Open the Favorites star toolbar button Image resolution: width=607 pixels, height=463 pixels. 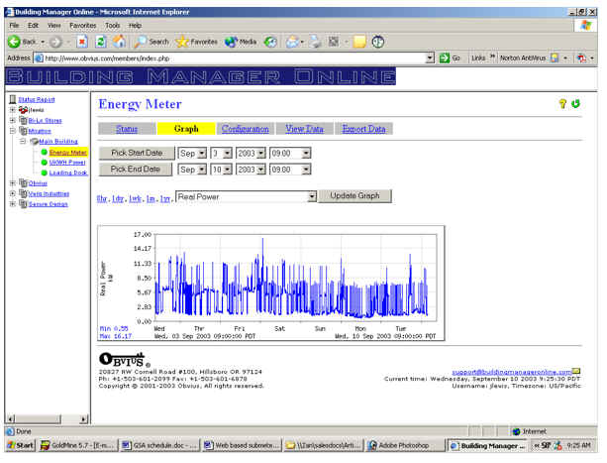click(x=196, y=42)
